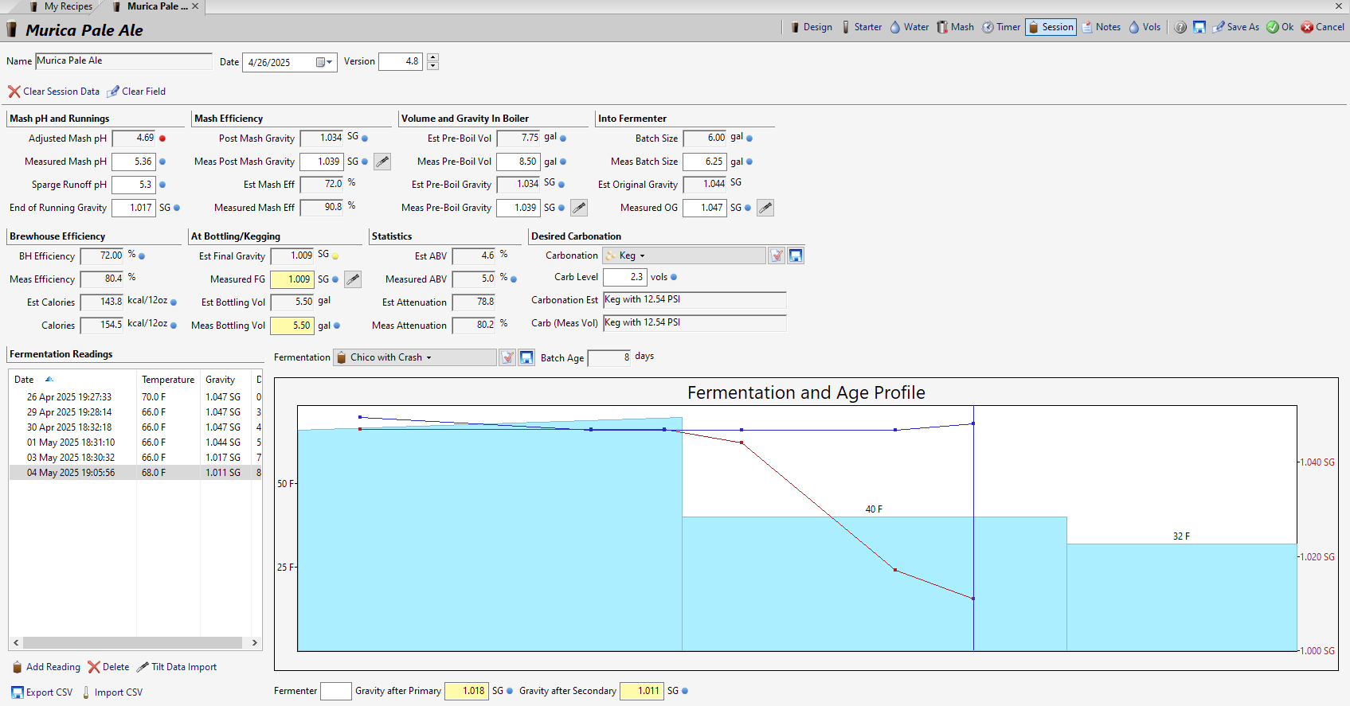Click the edit icon next to Carbonation dropdown

[777, 255]
